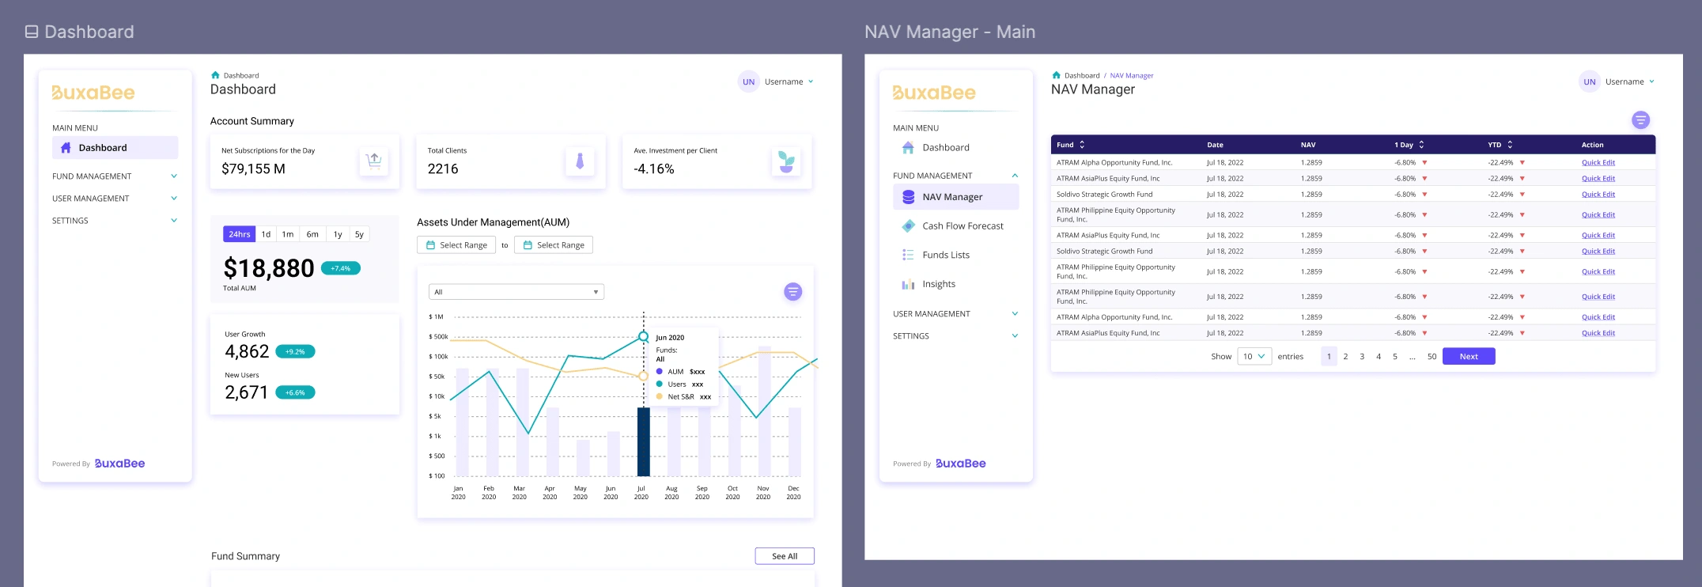Click the Date column header
The width and height of the screenshot is (1702, 587).
[x=1215, y=145]
